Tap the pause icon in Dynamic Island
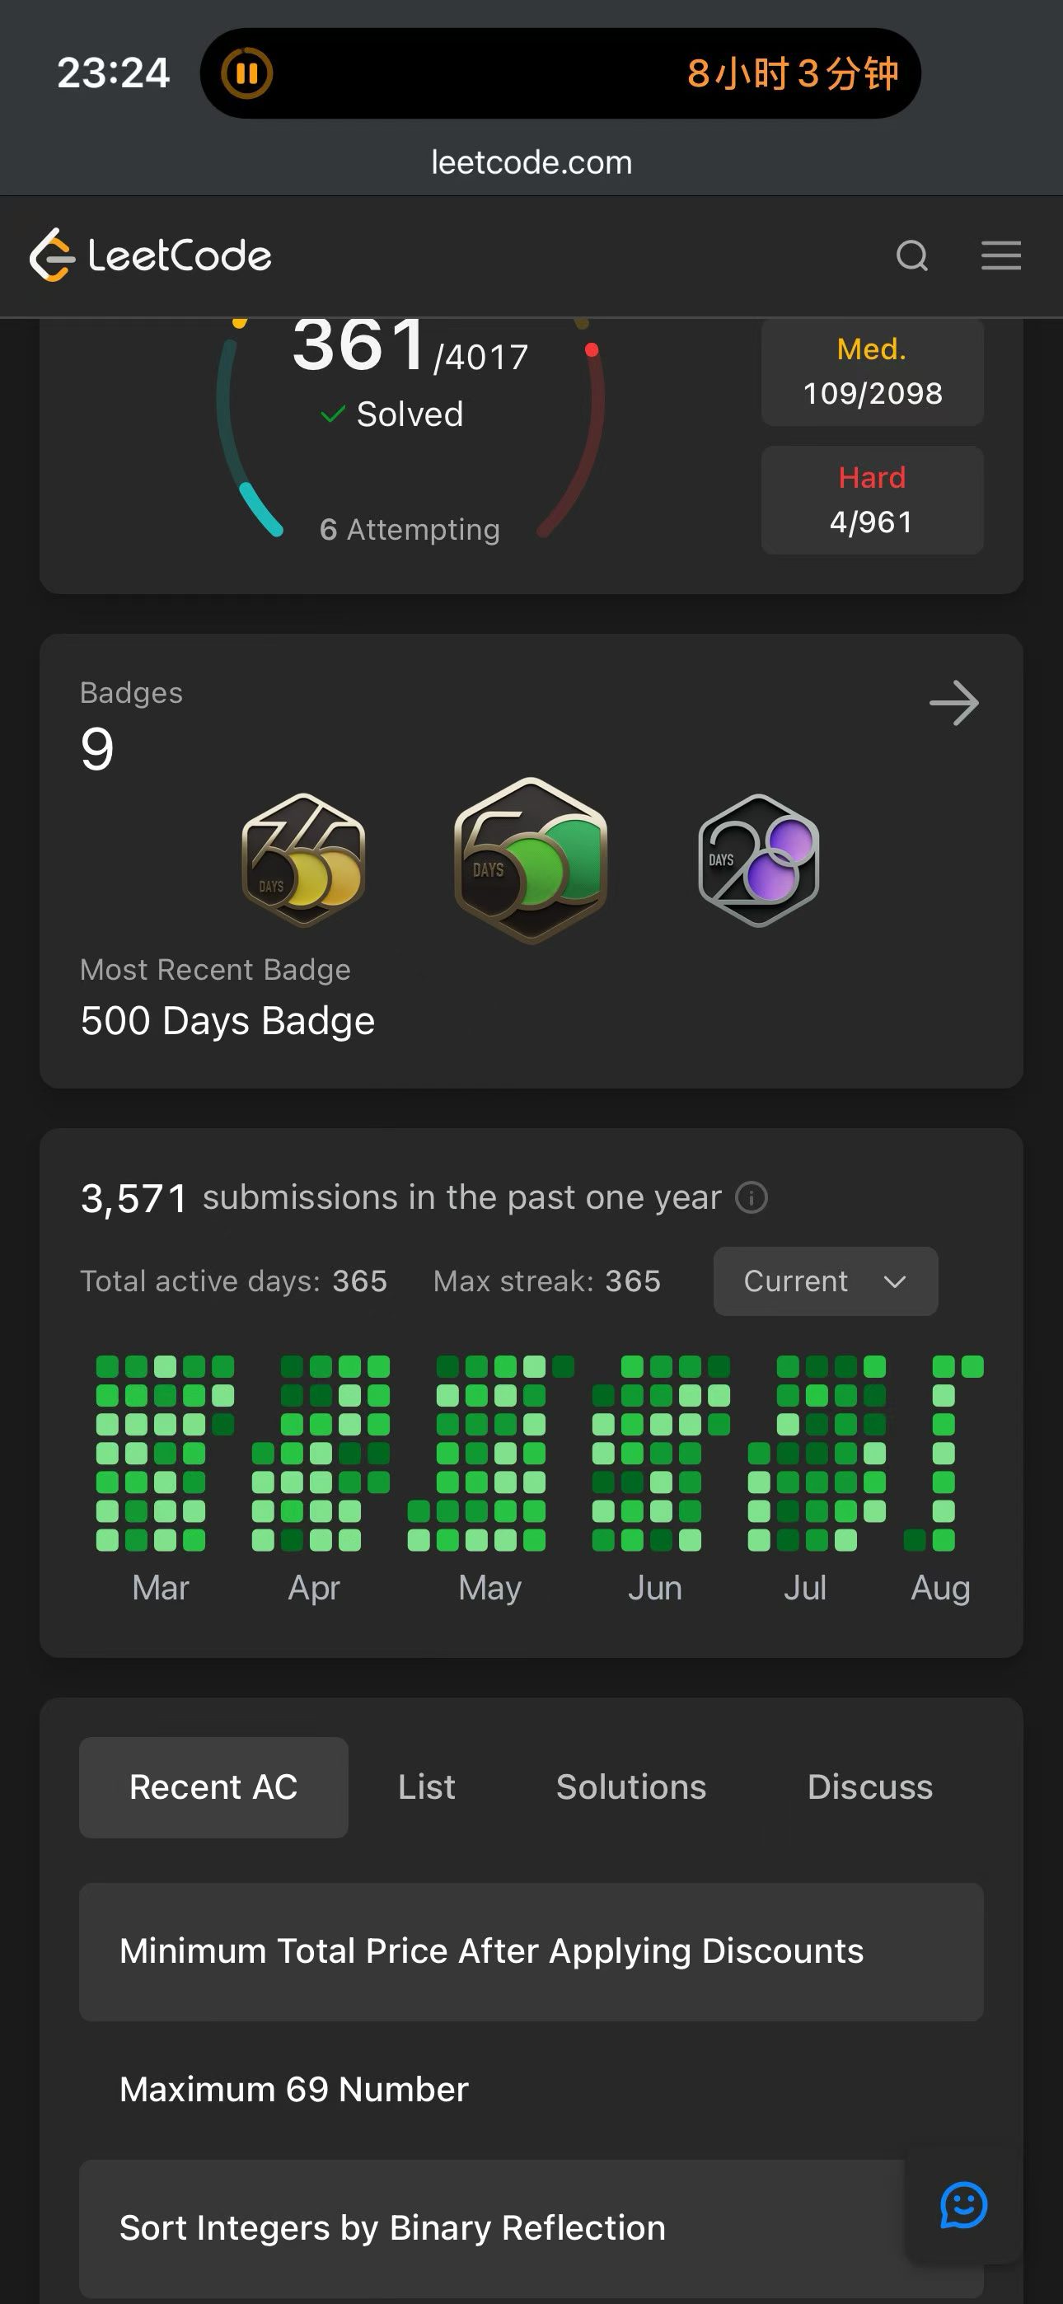This screenshot has height=2304, width=1063. pyautogui.click(x=247, y=73)
